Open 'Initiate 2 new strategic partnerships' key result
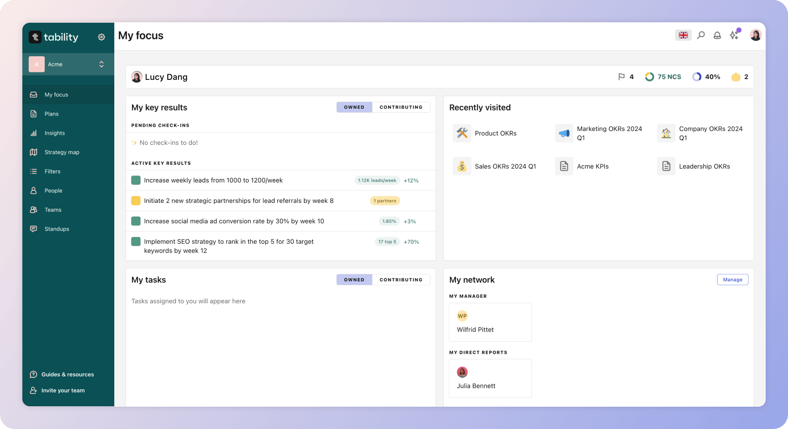 click(x=239, y=201)
